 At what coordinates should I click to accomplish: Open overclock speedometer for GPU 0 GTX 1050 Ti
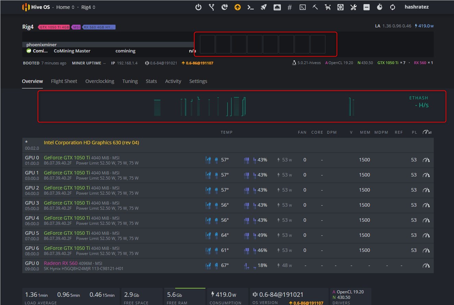click(426, 160)
